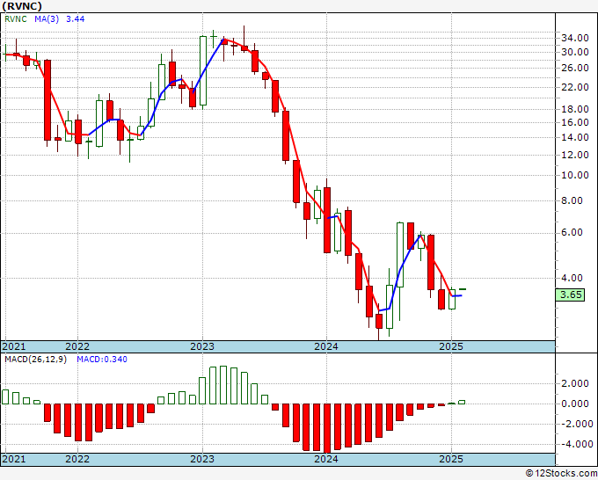Image resolution: width=598 pixels, height=480 pixels.
Task: Click the 14.00 price axis label
Action: click(575, 137)
